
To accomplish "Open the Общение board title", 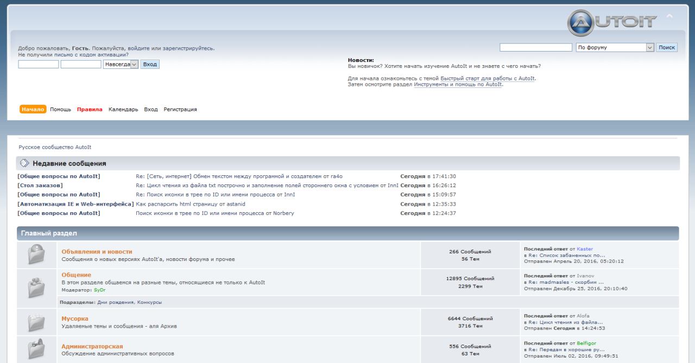I will pos(77,275).
